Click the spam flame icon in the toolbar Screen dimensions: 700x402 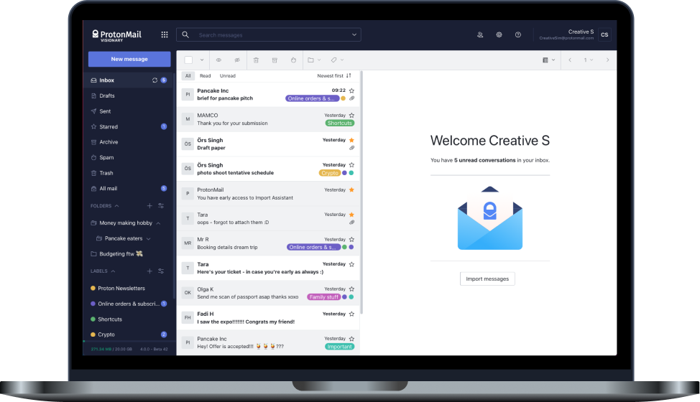click(x=293, y=60)
